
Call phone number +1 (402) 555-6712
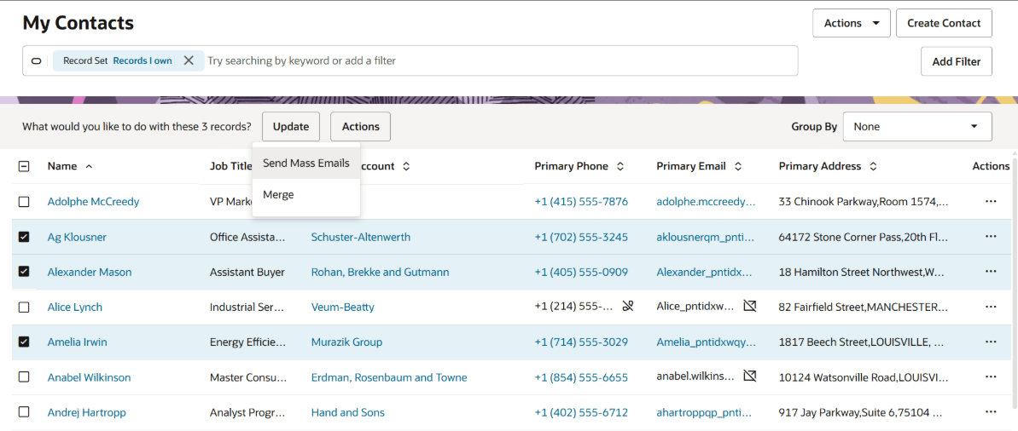pos(581,411)
